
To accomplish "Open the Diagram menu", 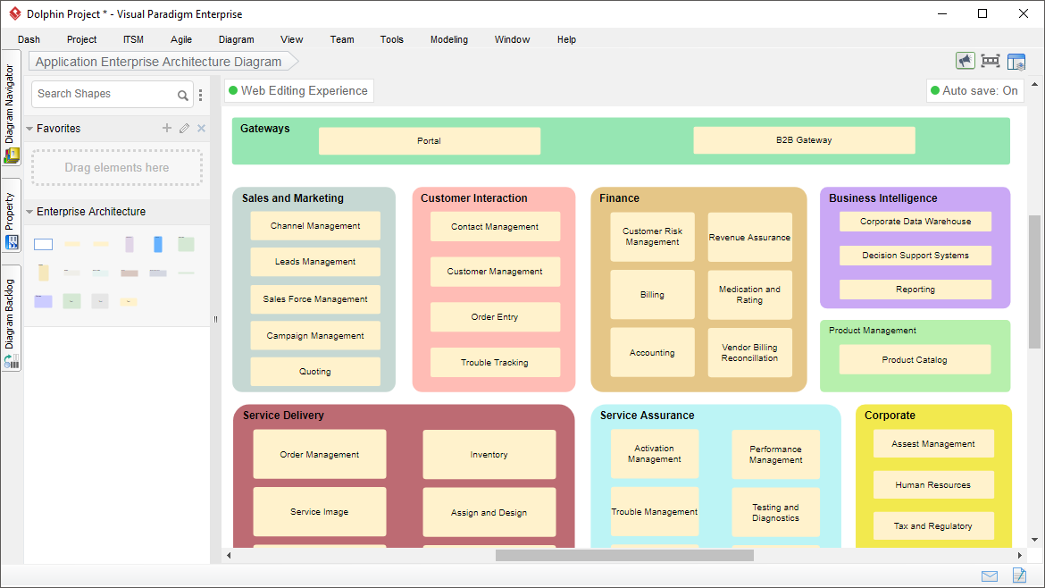I will 236,39.
